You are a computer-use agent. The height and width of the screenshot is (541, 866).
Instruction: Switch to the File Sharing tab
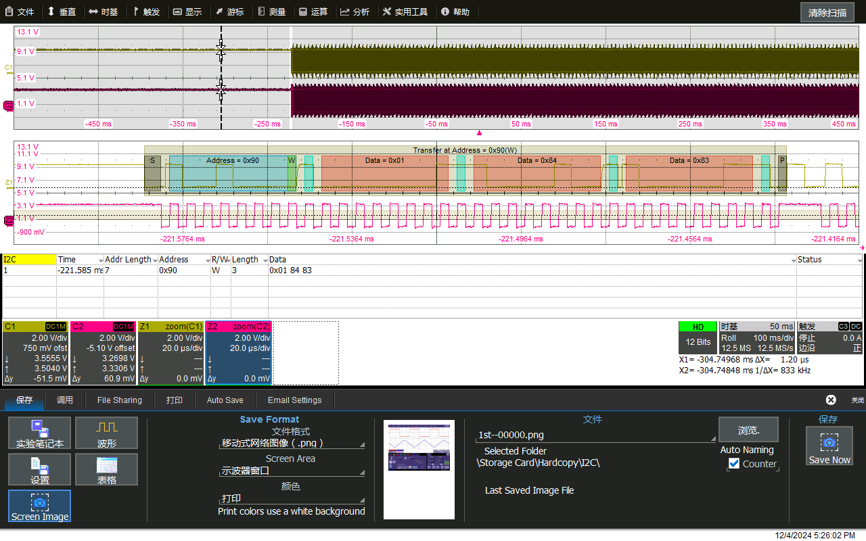tap(119, 400)
